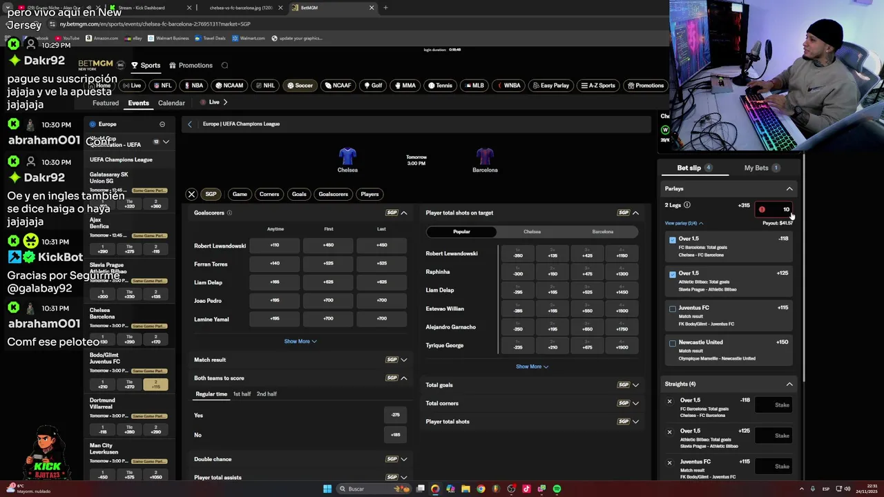Image resolution: width=884 pixels, height=497 pixels.
Task: Collapse View parlay (2/4) link
Action: (684, 223)
